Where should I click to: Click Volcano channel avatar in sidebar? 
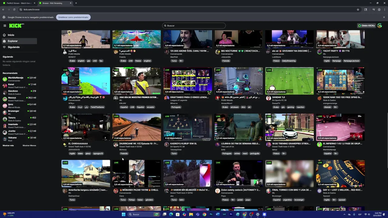5,139
